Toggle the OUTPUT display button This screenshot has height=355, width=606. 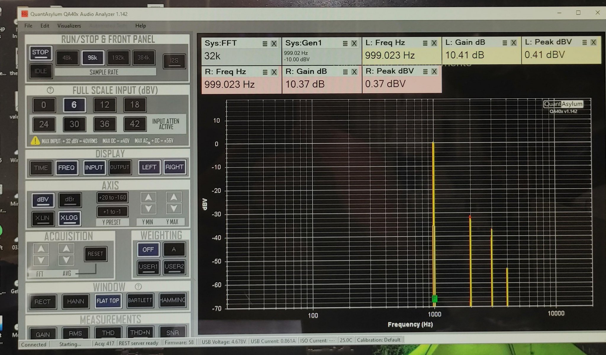pos(120,167)
